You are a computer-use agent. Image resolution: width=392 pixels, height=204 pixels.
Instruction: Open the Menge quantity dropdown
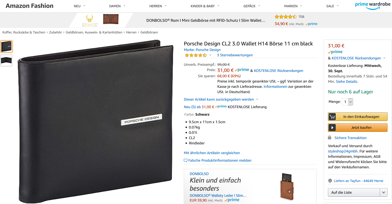click(x=348, y=102)
